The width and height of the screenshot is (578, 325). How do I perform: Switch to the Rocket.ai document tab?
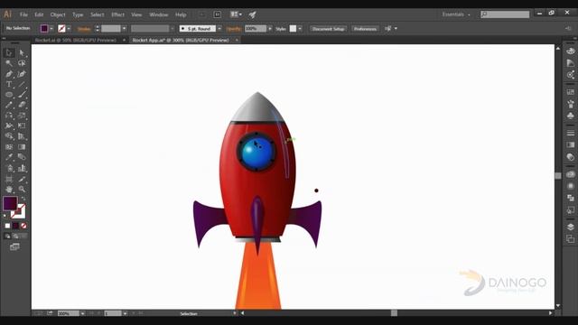tap(76, 40)
